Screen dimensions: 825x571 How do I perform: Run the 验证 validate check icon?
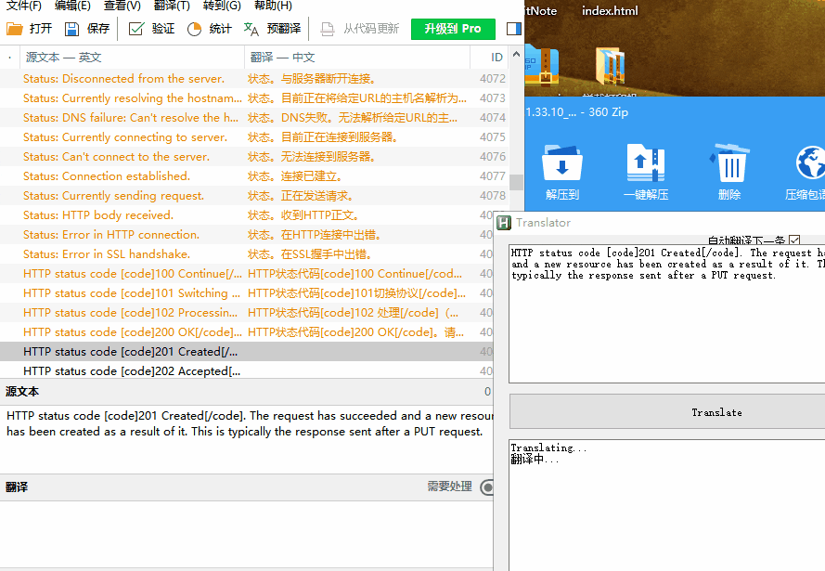click(136, 29)
